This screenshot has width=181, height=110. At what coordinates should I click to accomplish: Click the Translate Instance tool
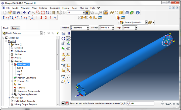coord(68,38)
